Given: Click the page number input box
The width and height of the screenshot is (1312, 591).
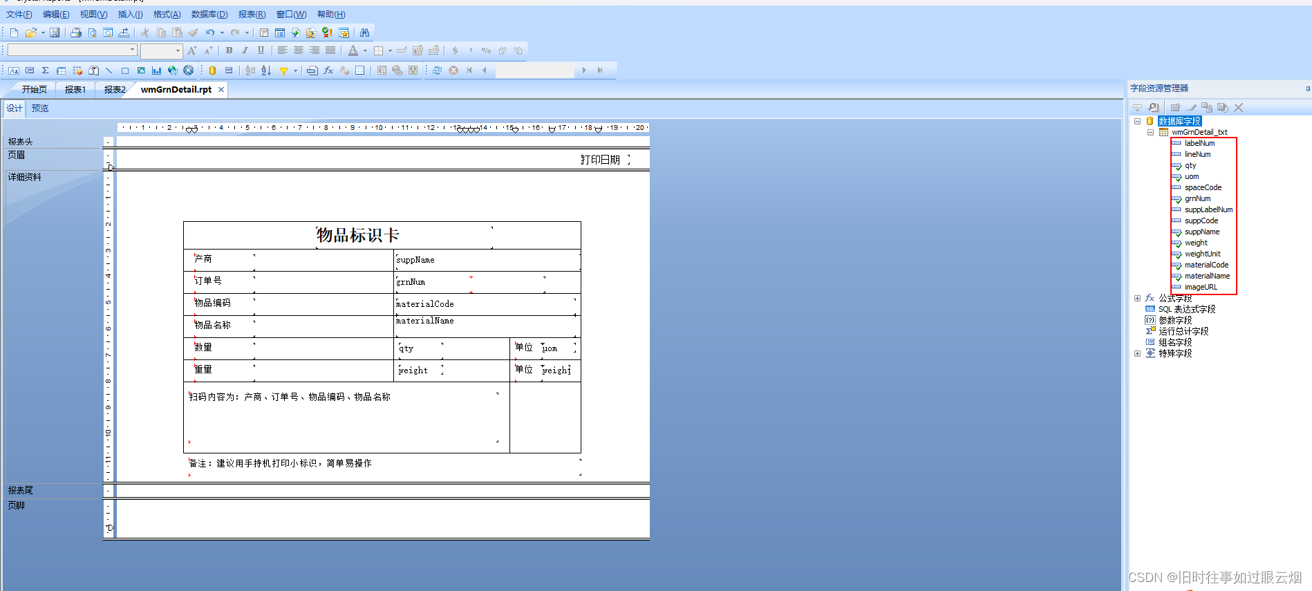Looking at the screenshot, I should coord(534,71).
